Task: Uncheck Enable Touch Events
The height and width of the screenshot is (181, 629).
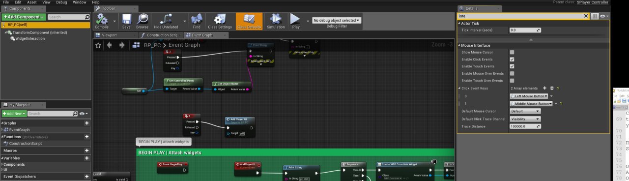Action: 512,66
